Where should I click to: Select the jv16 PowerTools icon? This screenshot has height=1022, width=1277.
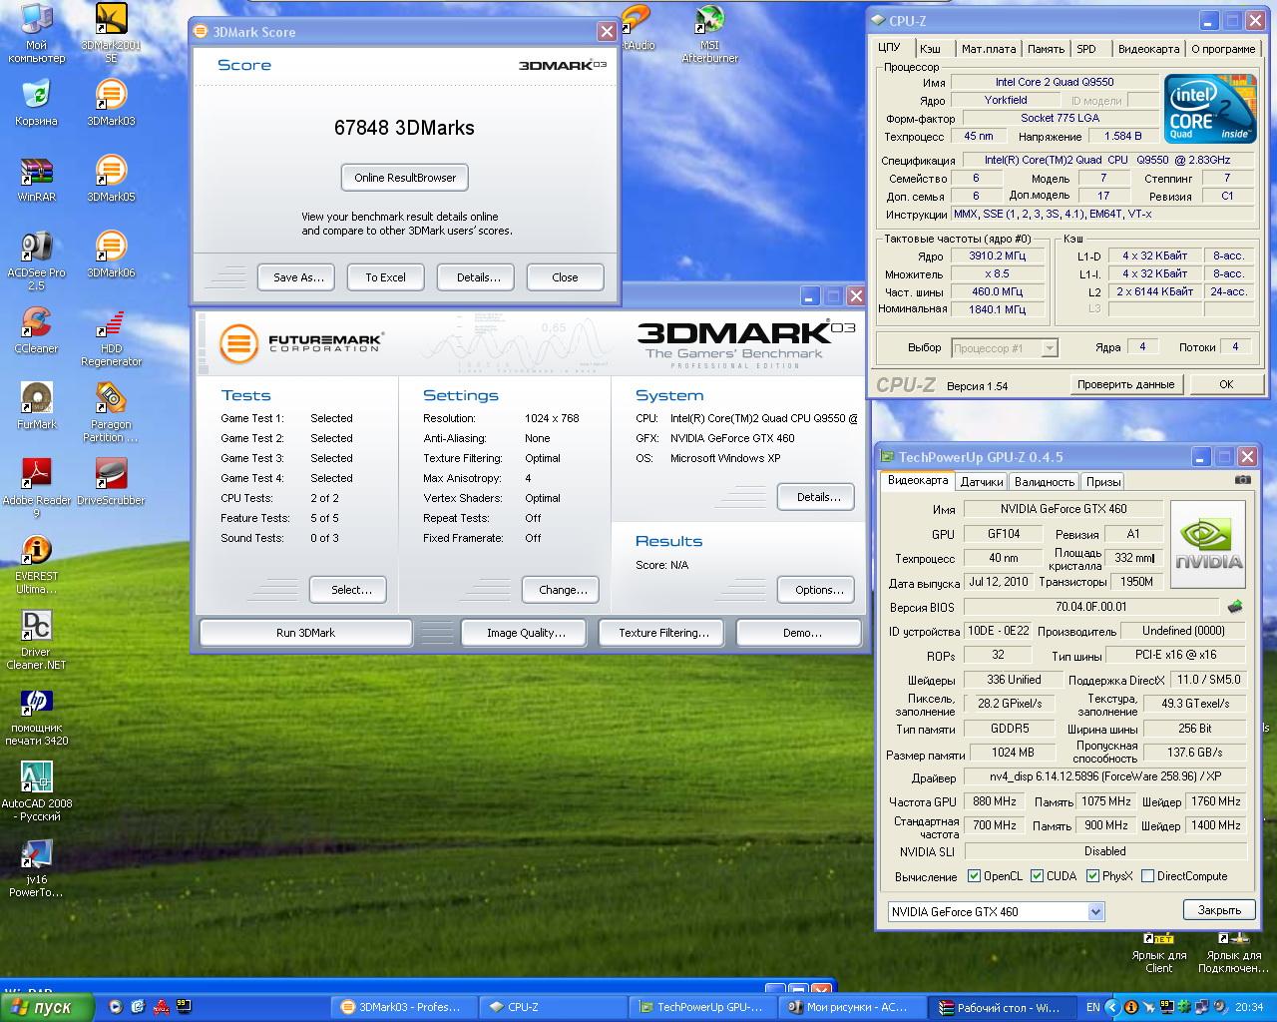[x=37, y=868]
